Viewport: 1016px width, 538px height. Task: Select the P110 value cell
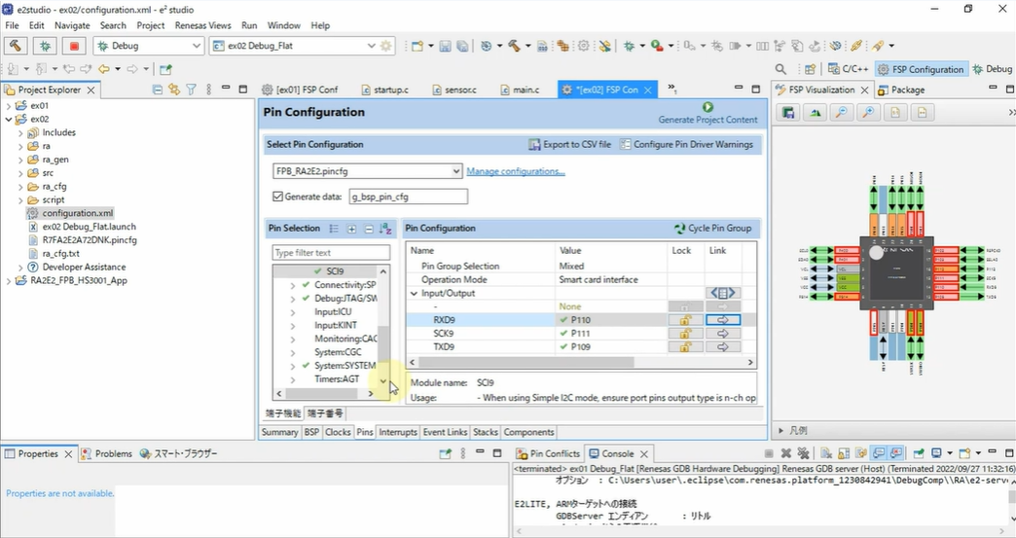click(x=611, y=320)
